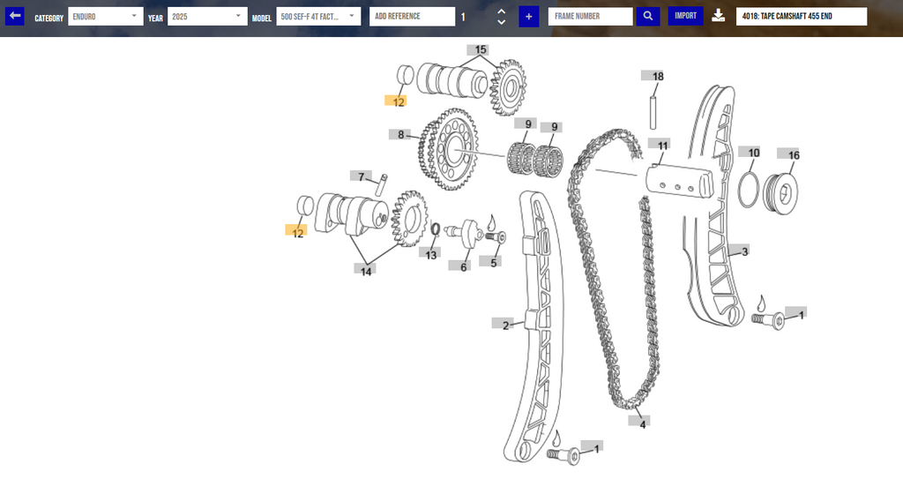Screen dimensions: 903x494
Task: Decrease quantity with the down arrow
Action: (501, 22)
